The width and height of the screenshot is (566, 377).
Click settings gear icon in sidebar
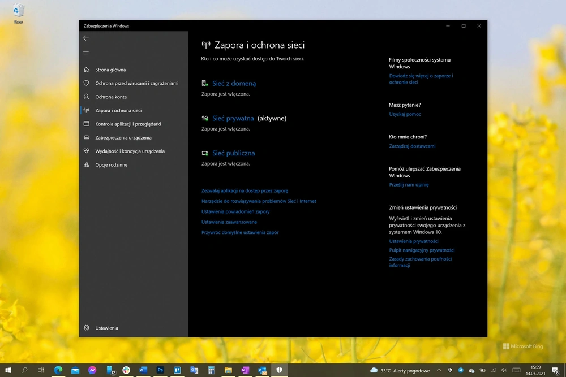pos(86,328)
